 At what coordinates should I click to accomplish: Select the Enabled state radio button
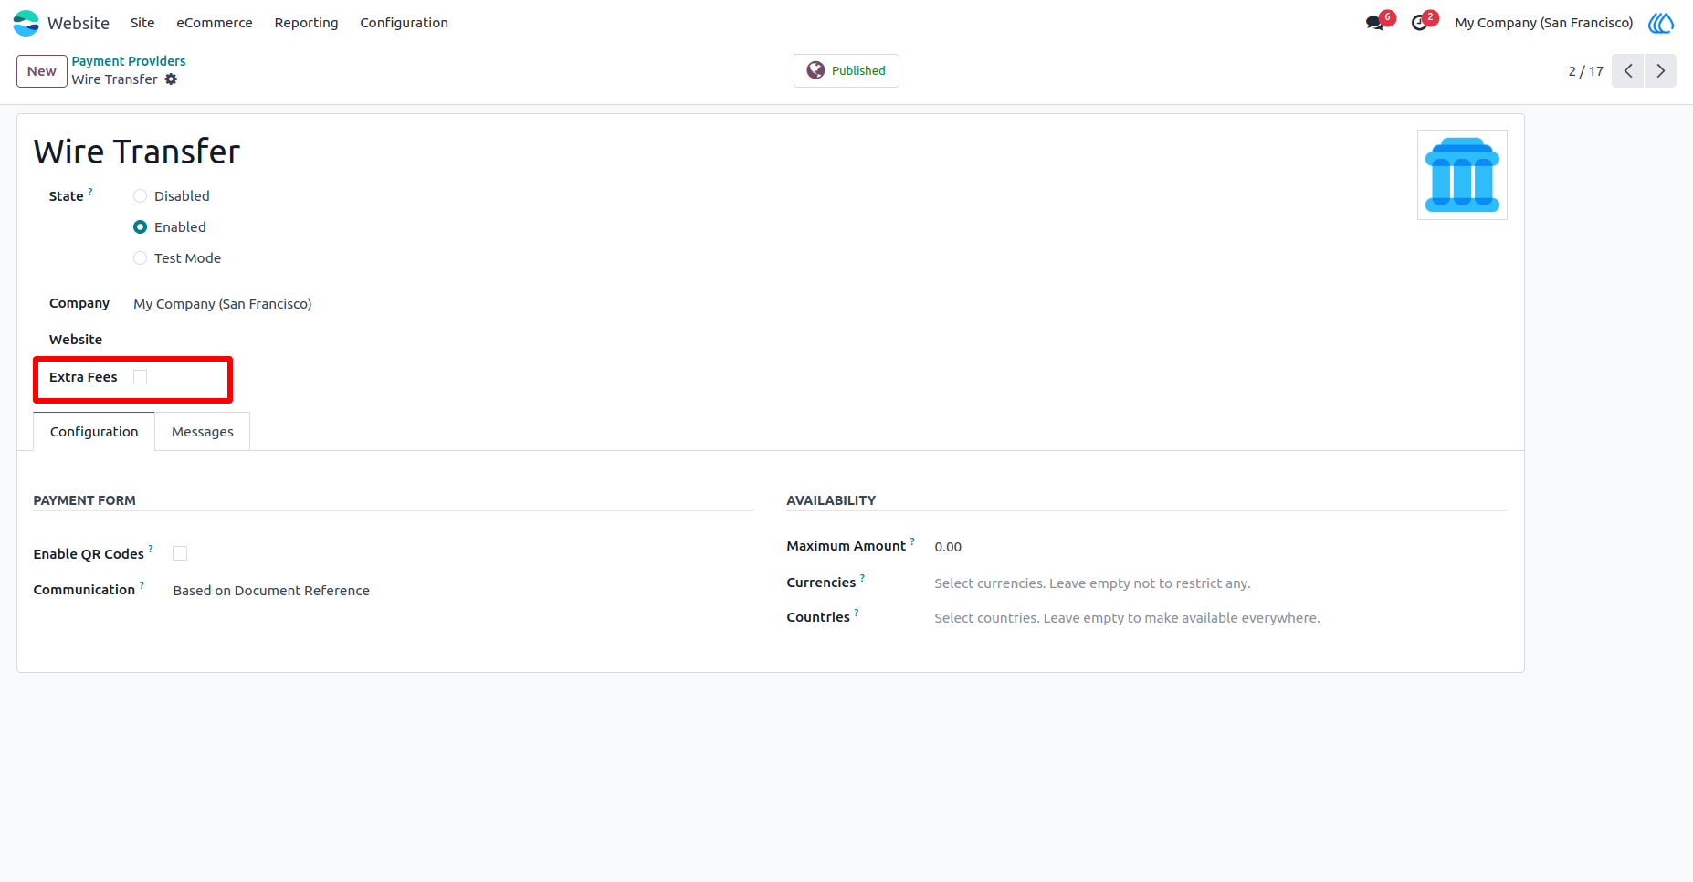coord(140,227)
